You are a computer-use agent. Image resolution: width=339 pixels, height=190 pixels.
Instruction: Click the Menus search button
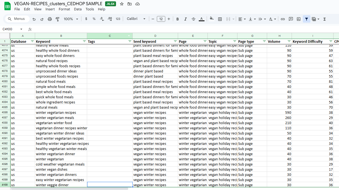tap(17, 19)
